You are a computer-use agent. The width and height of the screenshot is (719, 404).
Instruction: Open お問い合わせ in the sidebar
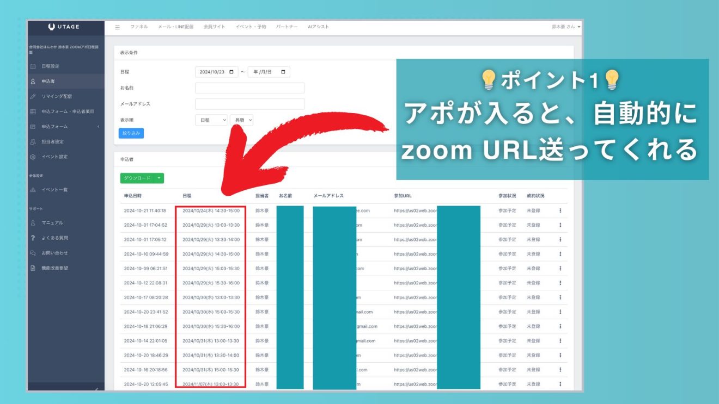[54, 253]
